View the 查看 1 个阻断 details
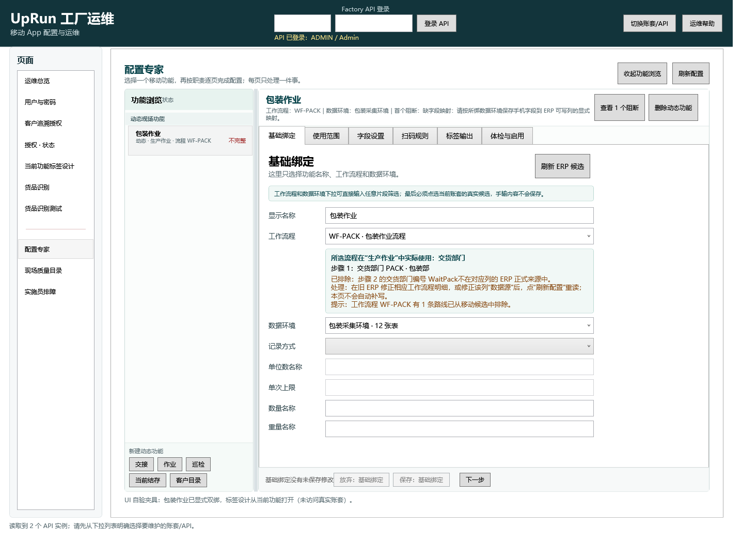Screen dimensions: 741x557 (x=619, y=107)
